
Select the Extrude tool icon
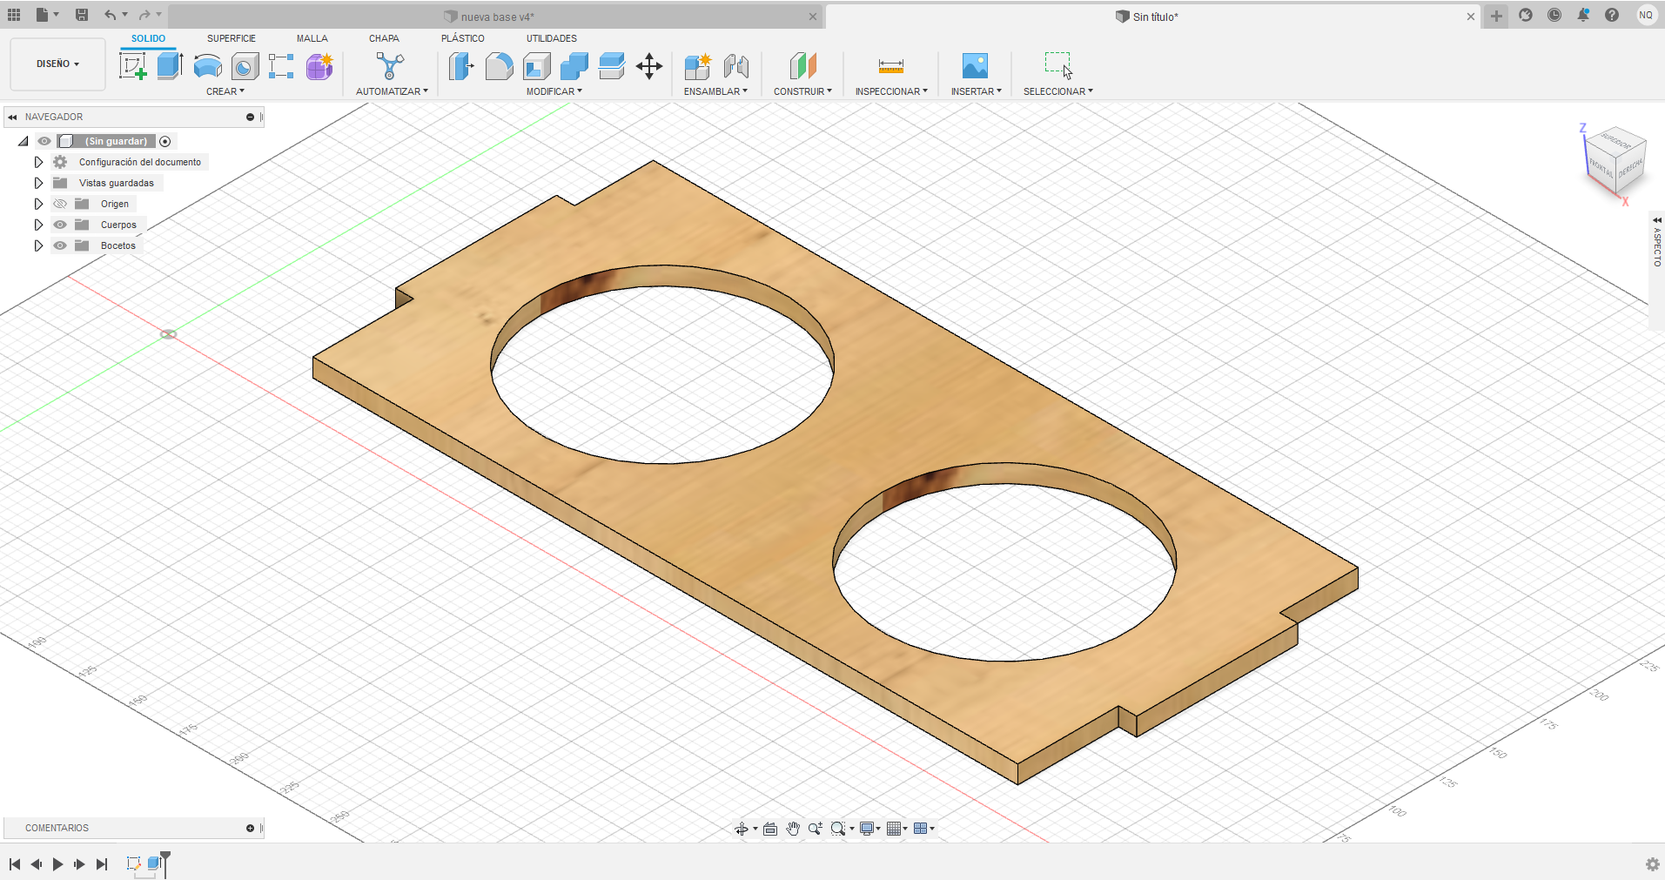tap(170, 66)
